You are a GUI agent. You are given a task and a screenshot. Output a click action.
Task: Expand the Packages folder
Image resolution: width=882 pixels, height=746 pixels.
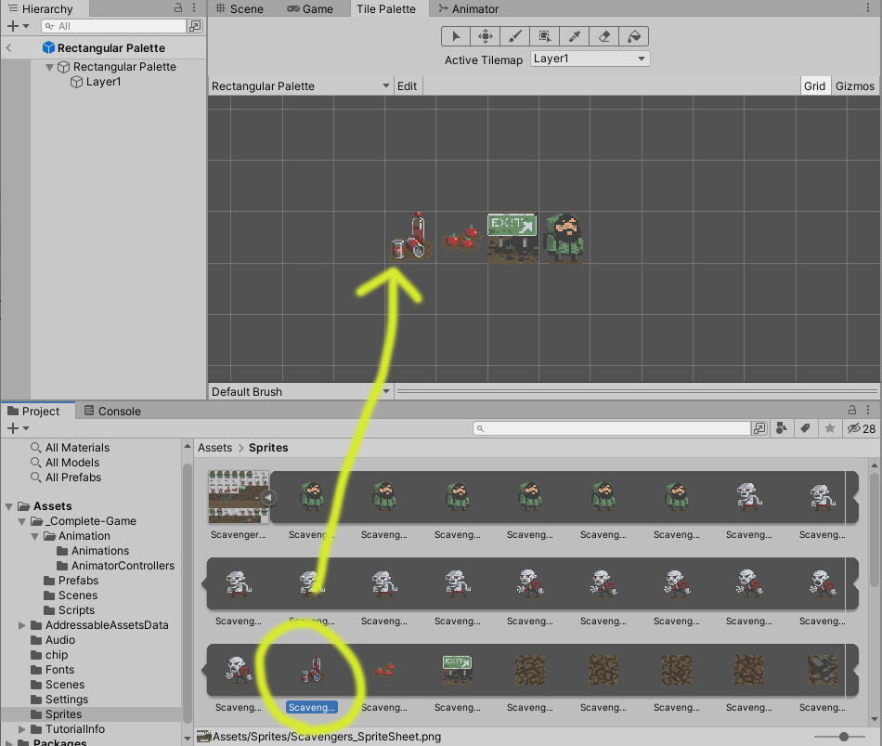pos(9,743)
